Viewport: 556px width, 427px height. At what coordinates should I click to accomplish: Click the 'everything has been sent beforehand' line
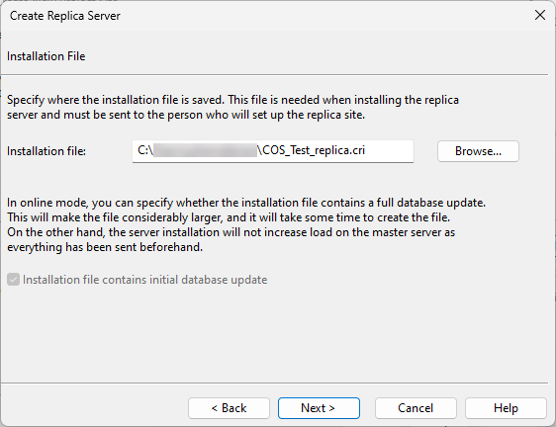tap(105, 247)
